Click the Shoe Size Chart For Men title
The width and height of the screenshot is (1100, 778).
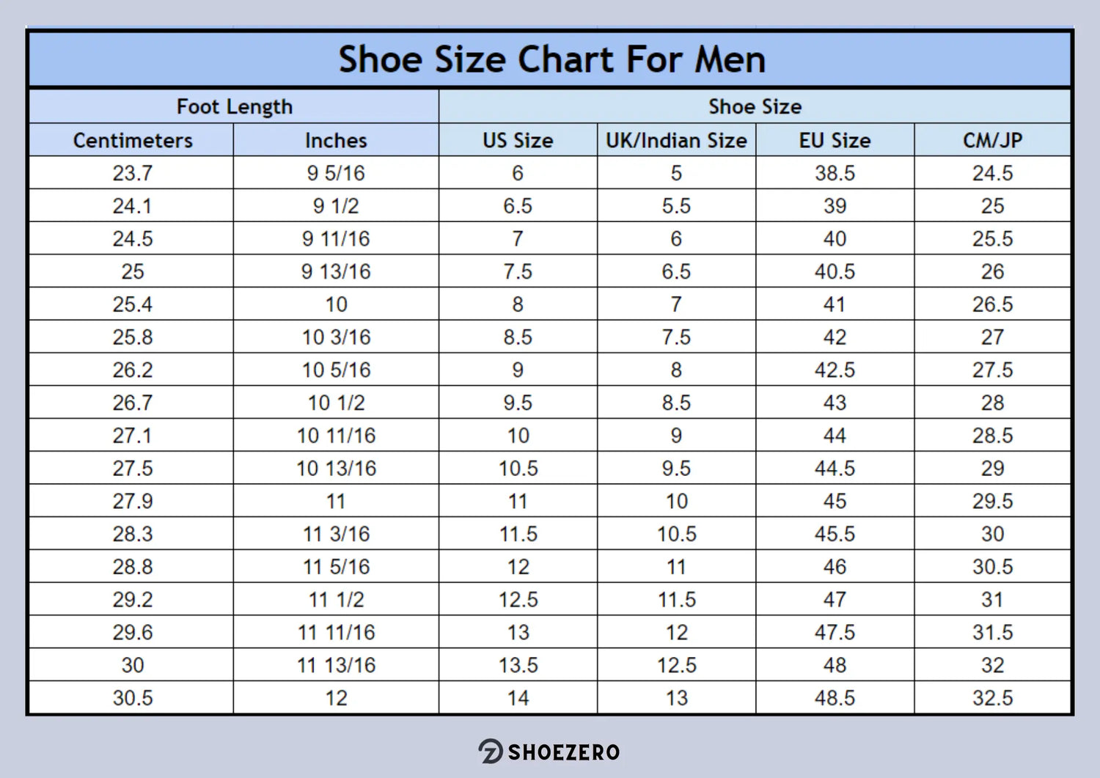[x=551, y=59]
